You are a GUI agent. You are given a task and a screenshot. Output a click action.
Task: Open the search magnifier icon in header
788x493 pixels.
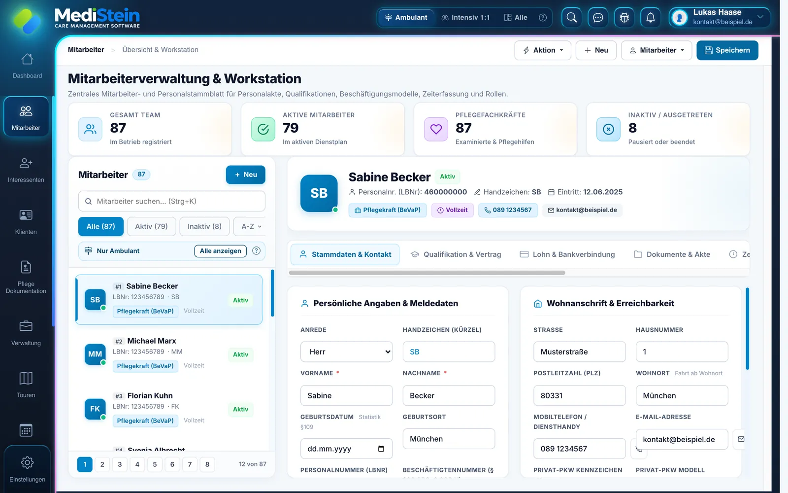tap(571, 18)
